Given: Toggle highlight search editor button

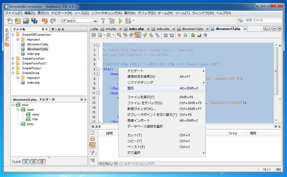Looking at the screenshot, I should click(138, 35).
